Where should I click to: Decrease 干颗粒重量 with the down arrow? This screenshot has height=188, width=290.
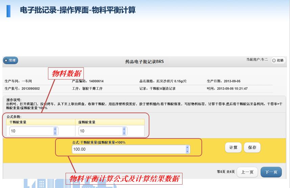tap(55, 133)
